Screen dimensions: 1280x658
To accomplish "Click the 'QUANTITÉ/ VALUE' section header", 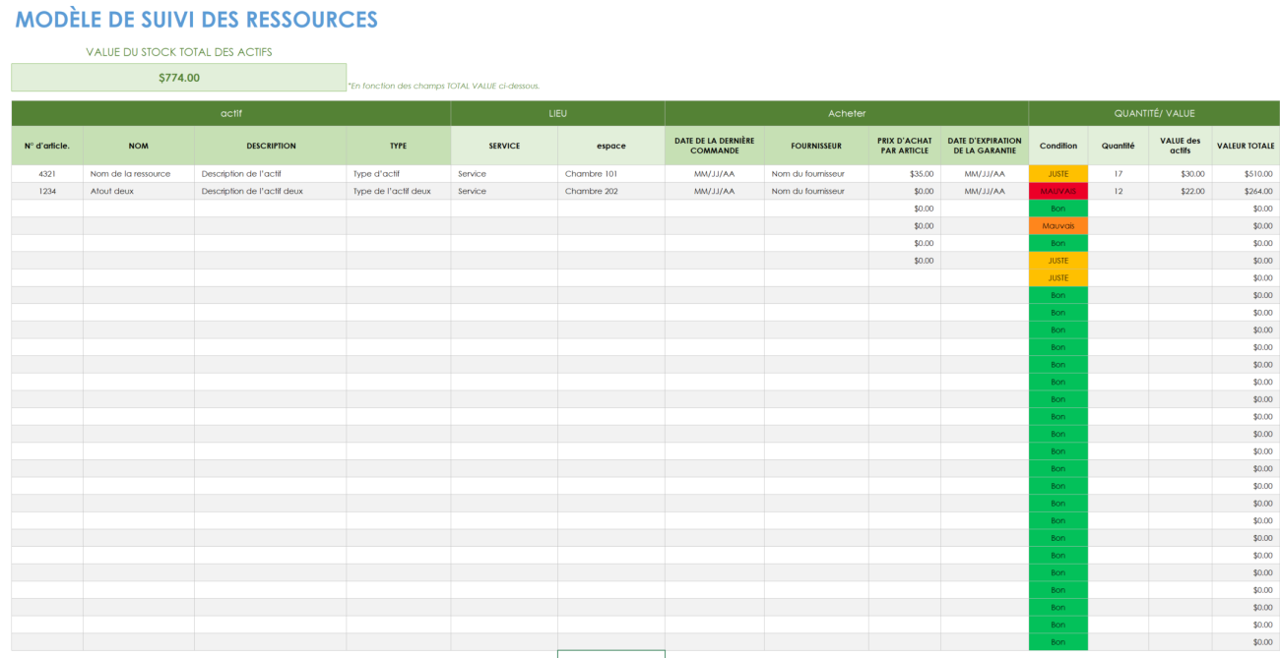I will 1154,113.
